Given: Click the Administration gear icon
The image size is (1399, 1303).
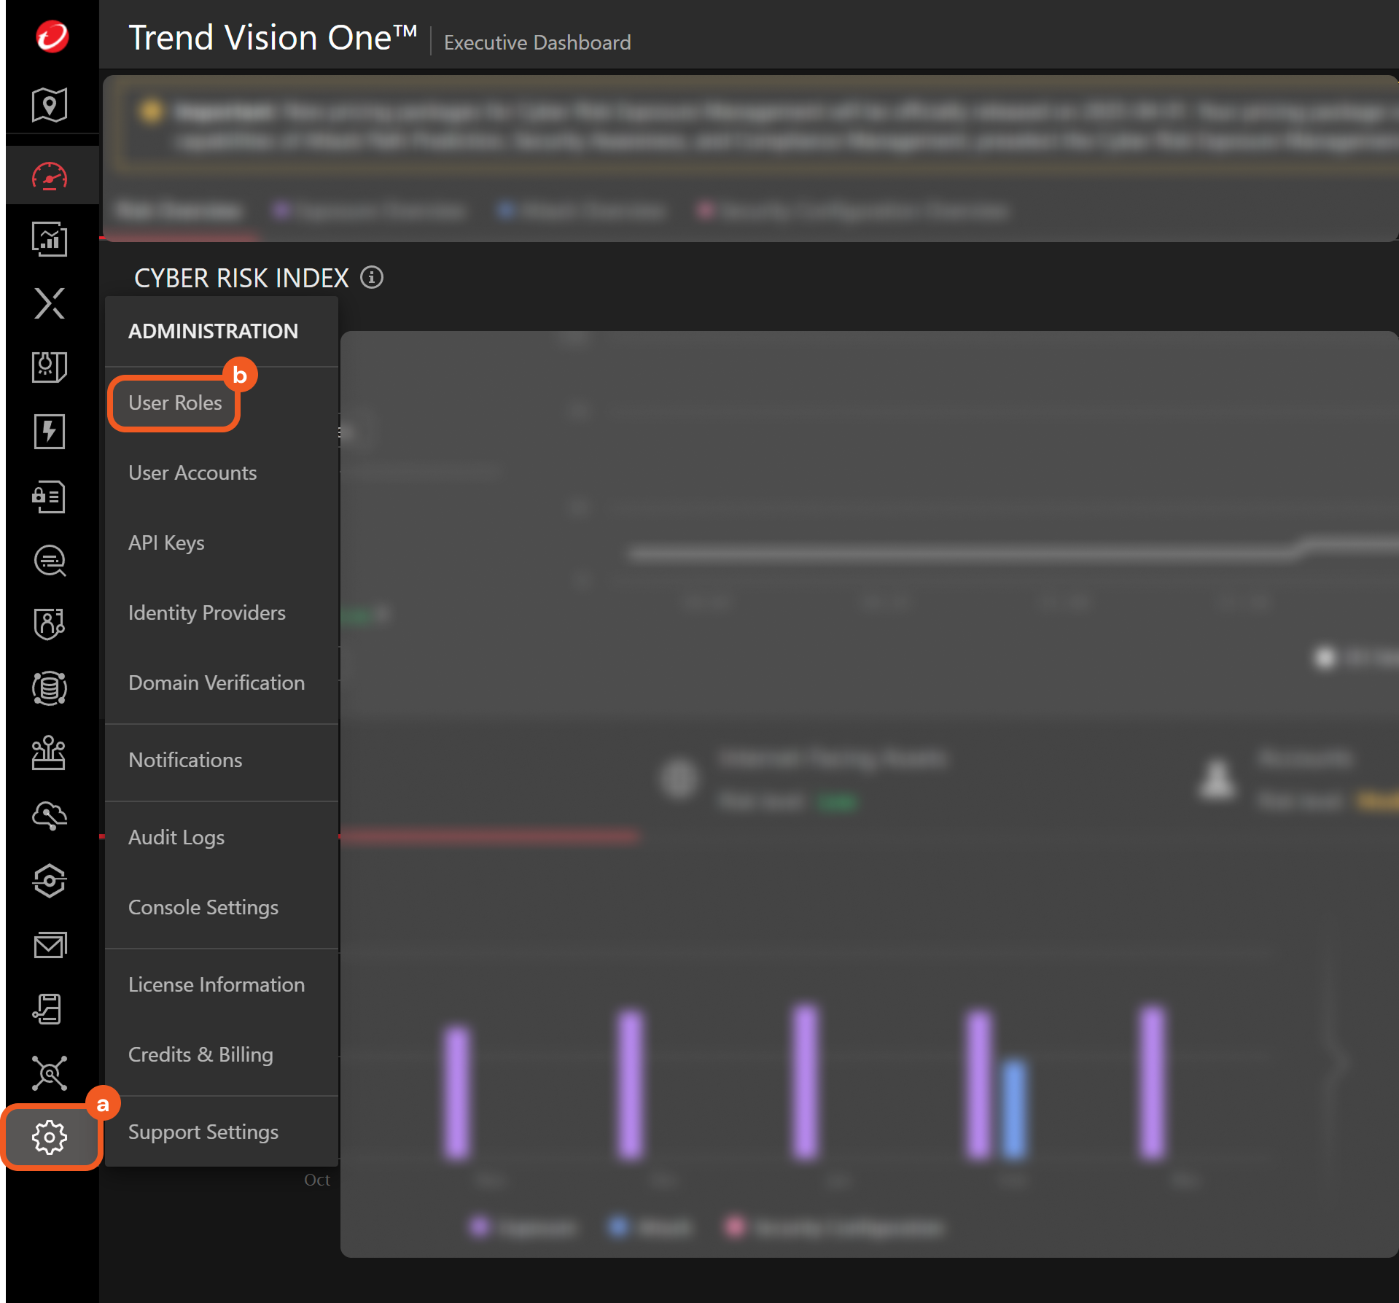Looking at the screenshot, I should point(50,1137).
